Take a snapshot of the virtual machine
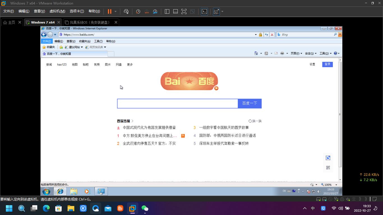This screenshot has height=215, width=383. click(x=138, y=11)
